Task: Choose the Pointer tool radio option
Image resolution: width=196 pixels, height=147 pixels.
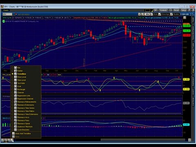Action: pyautogui.click(x=13, y=71)
